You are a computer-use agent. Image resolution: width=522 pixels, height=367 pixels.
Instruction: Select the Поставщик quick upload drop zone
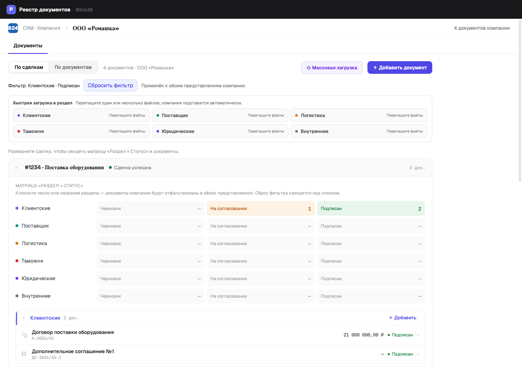pos(220,115)
